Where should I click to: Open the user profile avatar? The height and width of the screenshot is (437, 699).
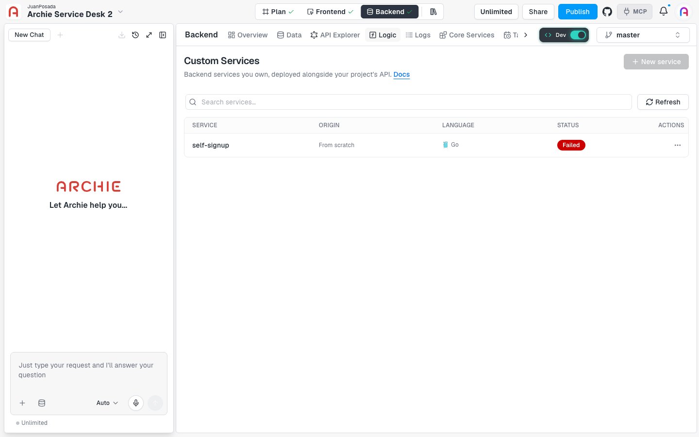pyautogui.click(x=684, y=12)
